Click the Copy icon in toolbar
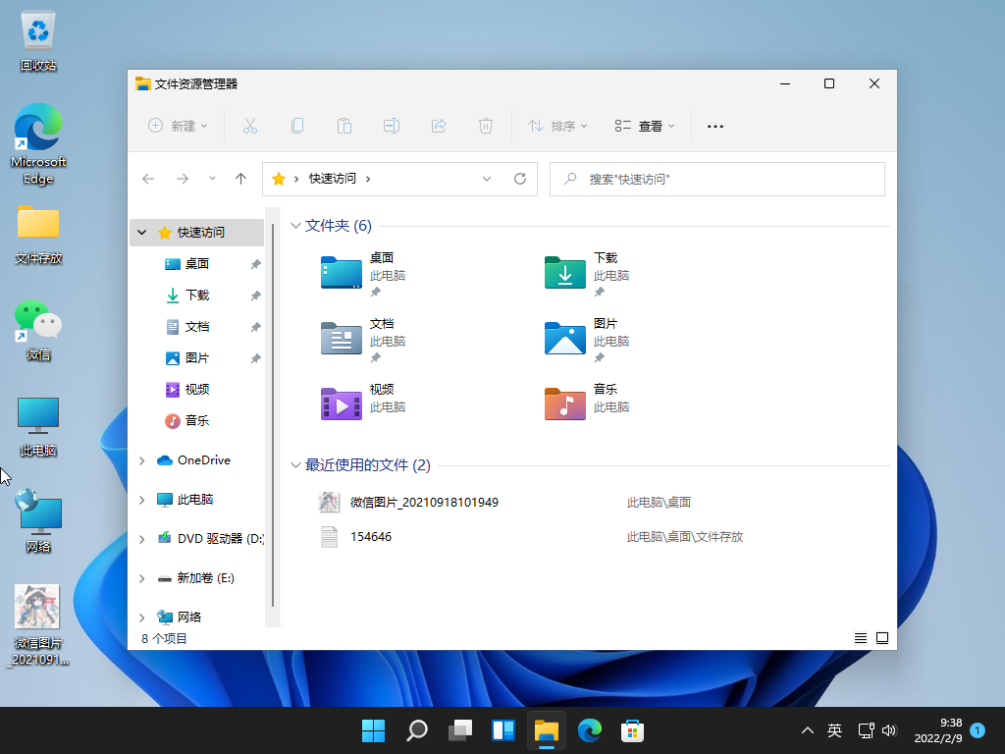Image resolution: width=1005 pixels, height=754 pixels. pyautogui.click(x=296, y=126)
